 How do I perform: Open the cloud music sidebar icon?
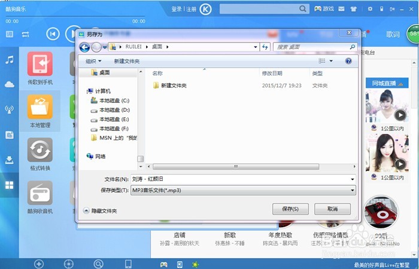(10, 85)
